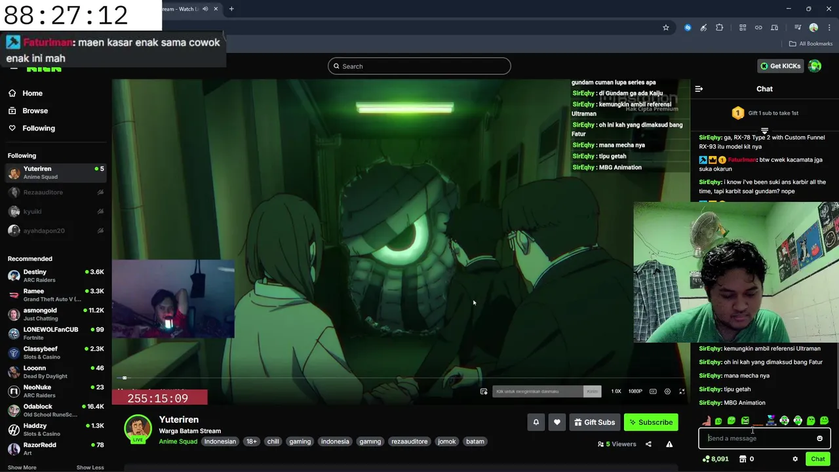
Task: Open Classybeef recommended channel
Action: pos(56,353)
